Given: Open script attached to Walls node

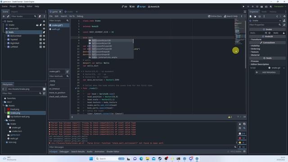Looking at the screenshot, I should 44,32.
